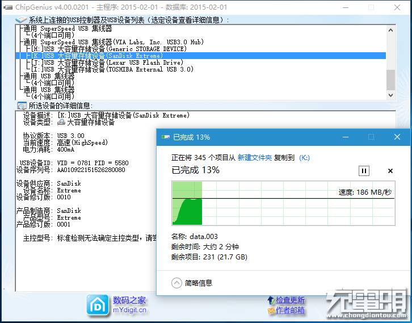This screenshot has width=412, height=323.
Task: Collapse to brief info with chevron
Action: (x=176, y=283)
